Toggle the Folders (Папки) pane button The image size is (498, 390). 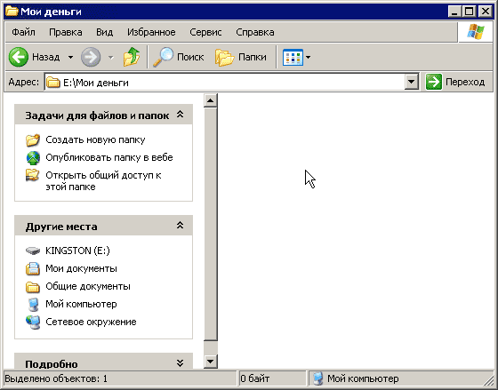point(241,57)
